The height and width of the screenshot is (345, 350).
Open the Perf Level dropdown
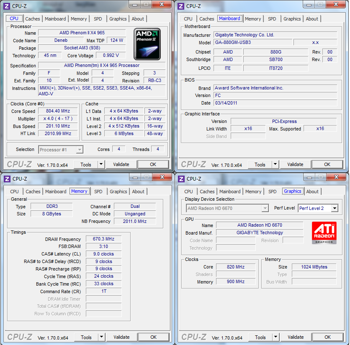pyautogui.click(x=335, y=208)
